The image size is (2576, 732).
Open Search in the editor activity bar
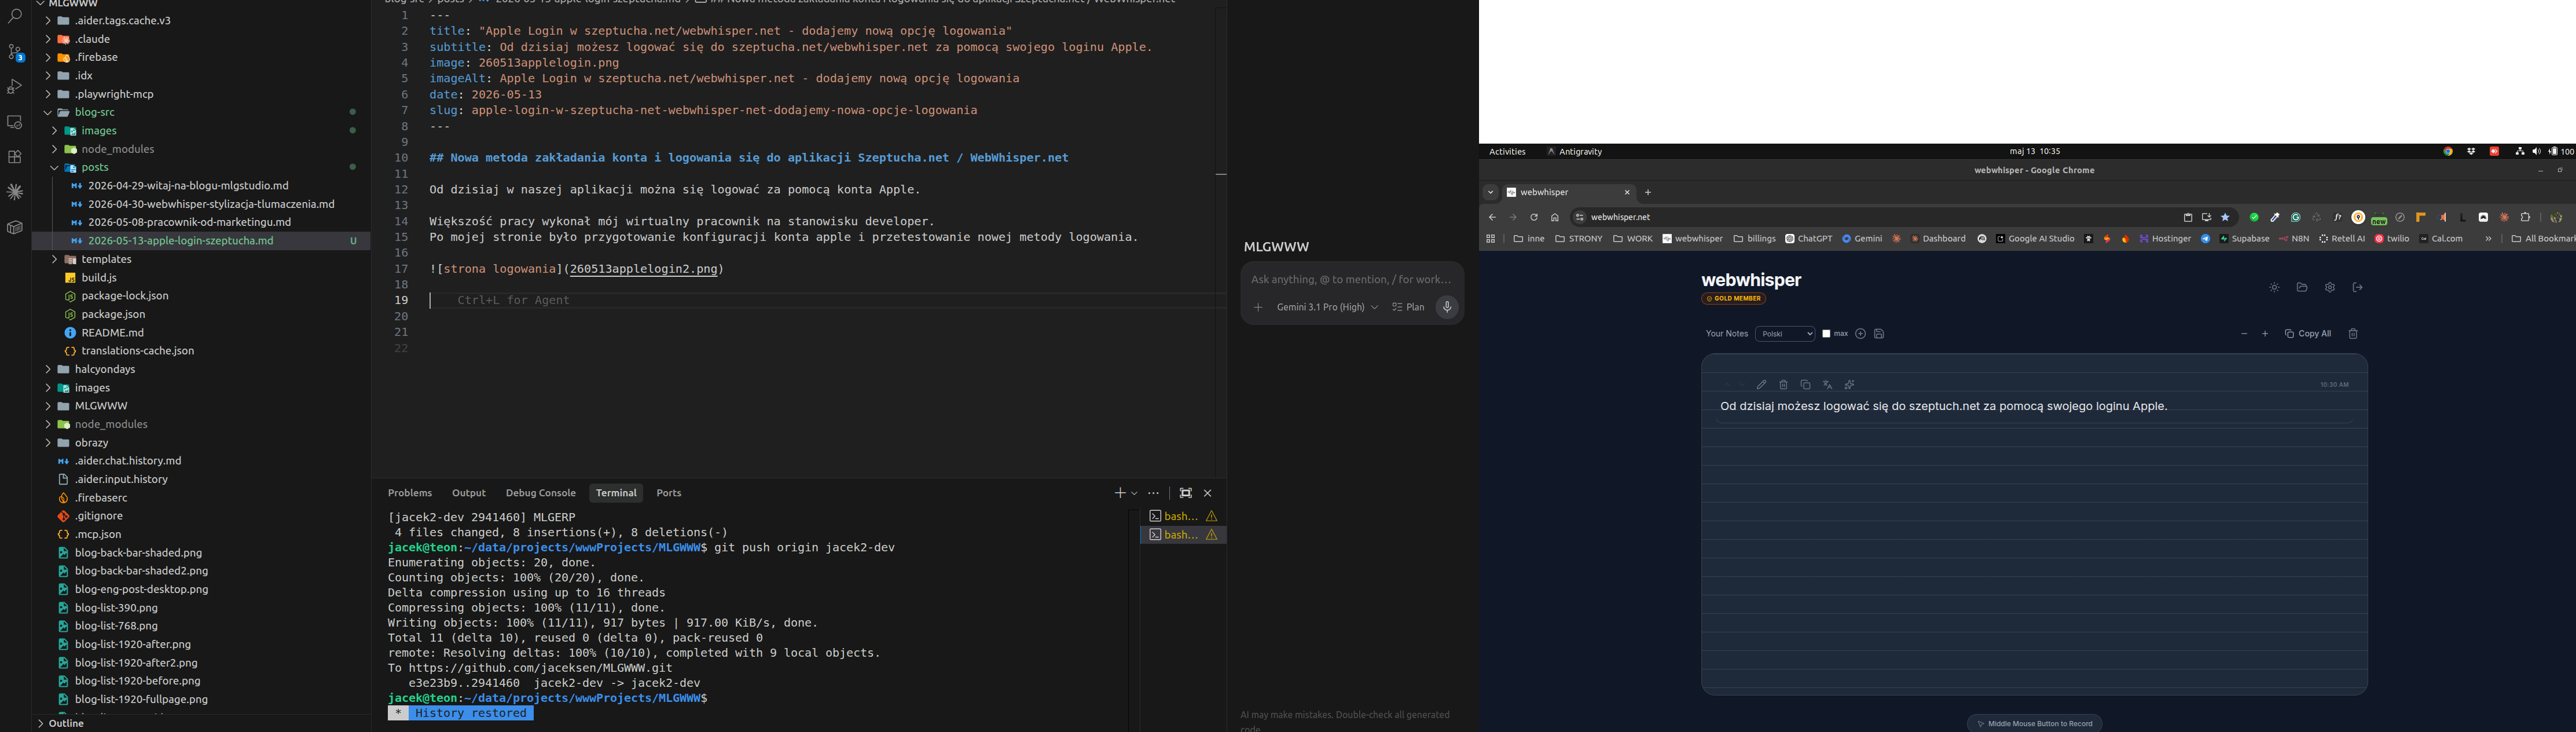15,17
